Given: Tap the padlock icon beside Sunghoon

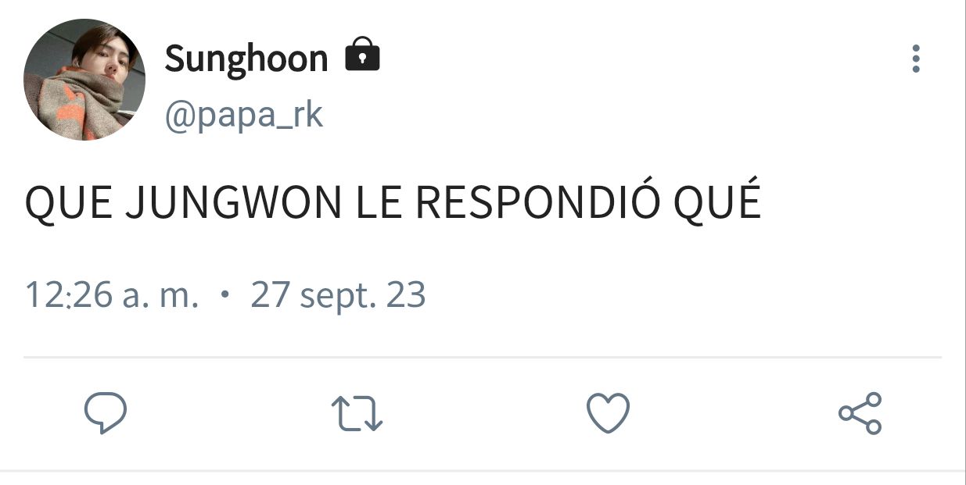Looking at the screenshot, I should pyautogui.click(x=362, y=55).
